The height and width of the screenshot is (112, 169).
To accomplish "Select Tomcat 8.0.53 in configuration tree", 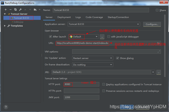I will [22, 18].
